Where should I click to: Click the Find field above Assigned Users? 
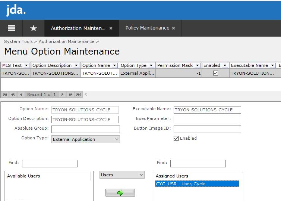coord(198,164)
